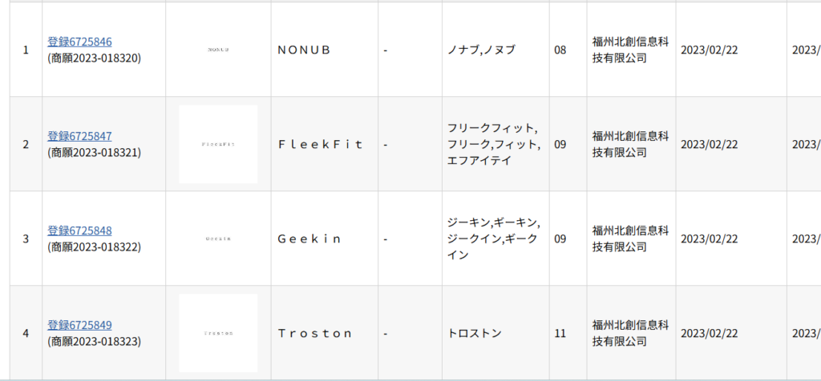Click the applicant name in Geekin row
821x381 pixels.
coord(630,239)
